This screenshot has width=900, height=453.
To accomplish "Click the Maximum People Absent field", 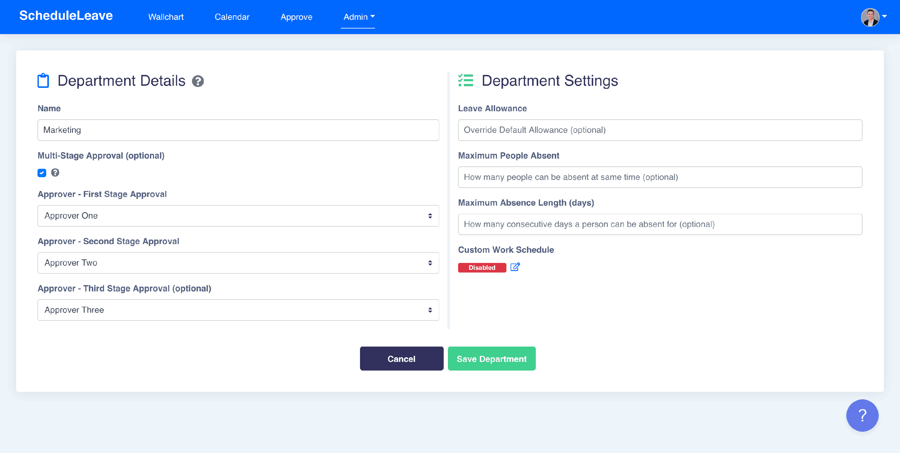I will [x=660, y=177].
